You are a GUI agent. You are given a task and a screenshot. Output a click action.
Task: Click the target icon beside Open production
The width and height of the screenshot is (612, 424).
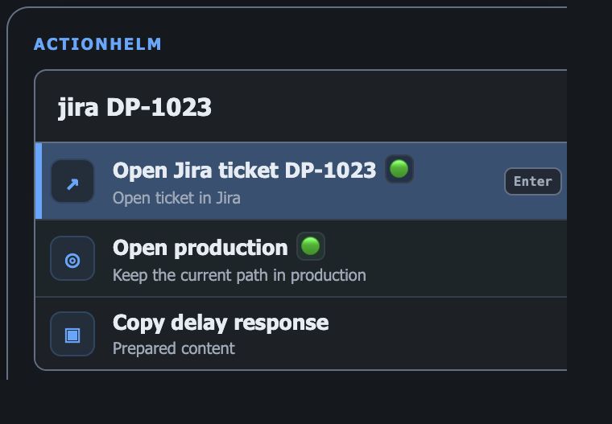coord(72,258)
